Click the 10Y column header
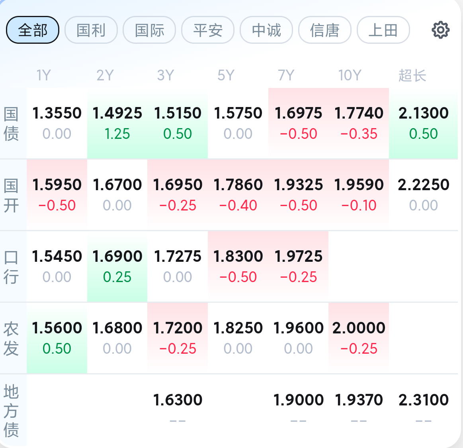463x448 pixels. point(350,75)
